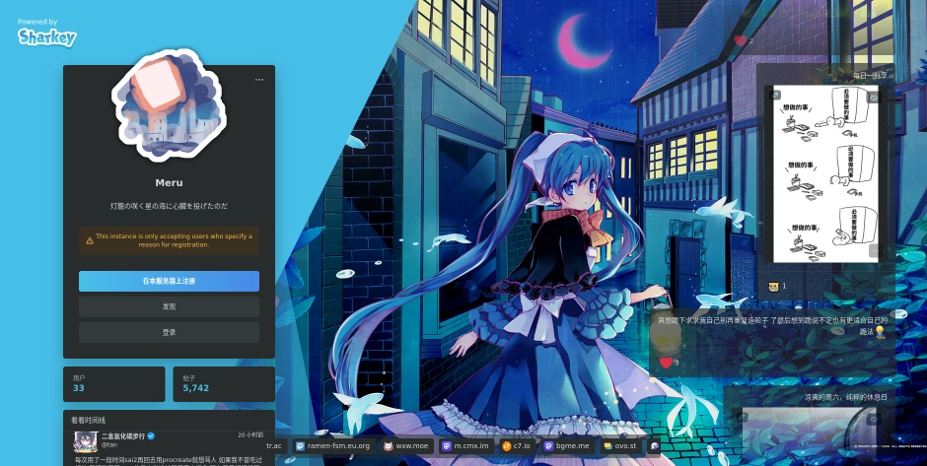
Task: Click the cat emoji reaction with count 1
Action: pos(777,287)
